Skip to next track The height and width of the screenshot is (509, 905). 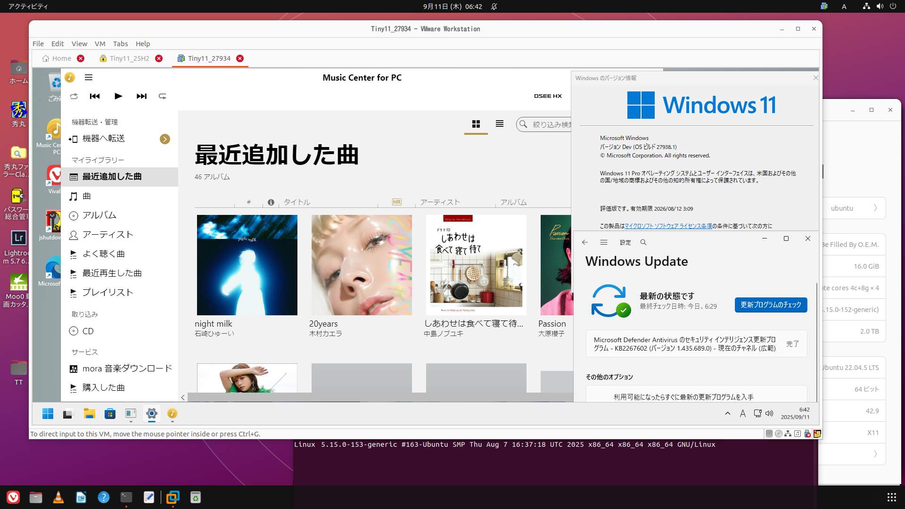coord(141,96)
